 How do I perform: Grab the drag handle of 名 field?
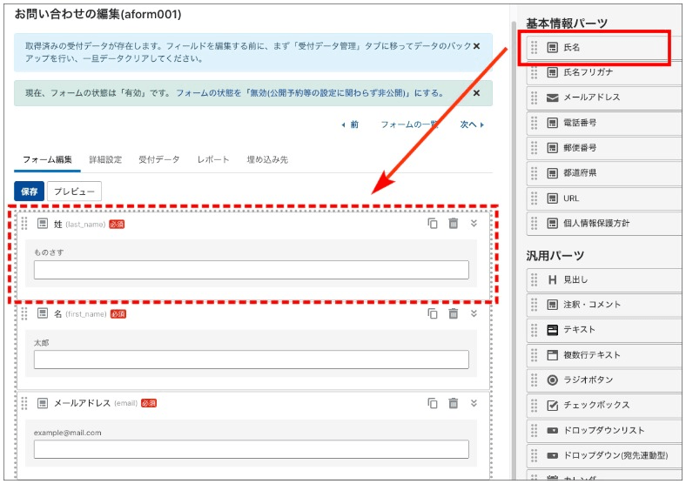pyautogui.click(x=24, y=313)
